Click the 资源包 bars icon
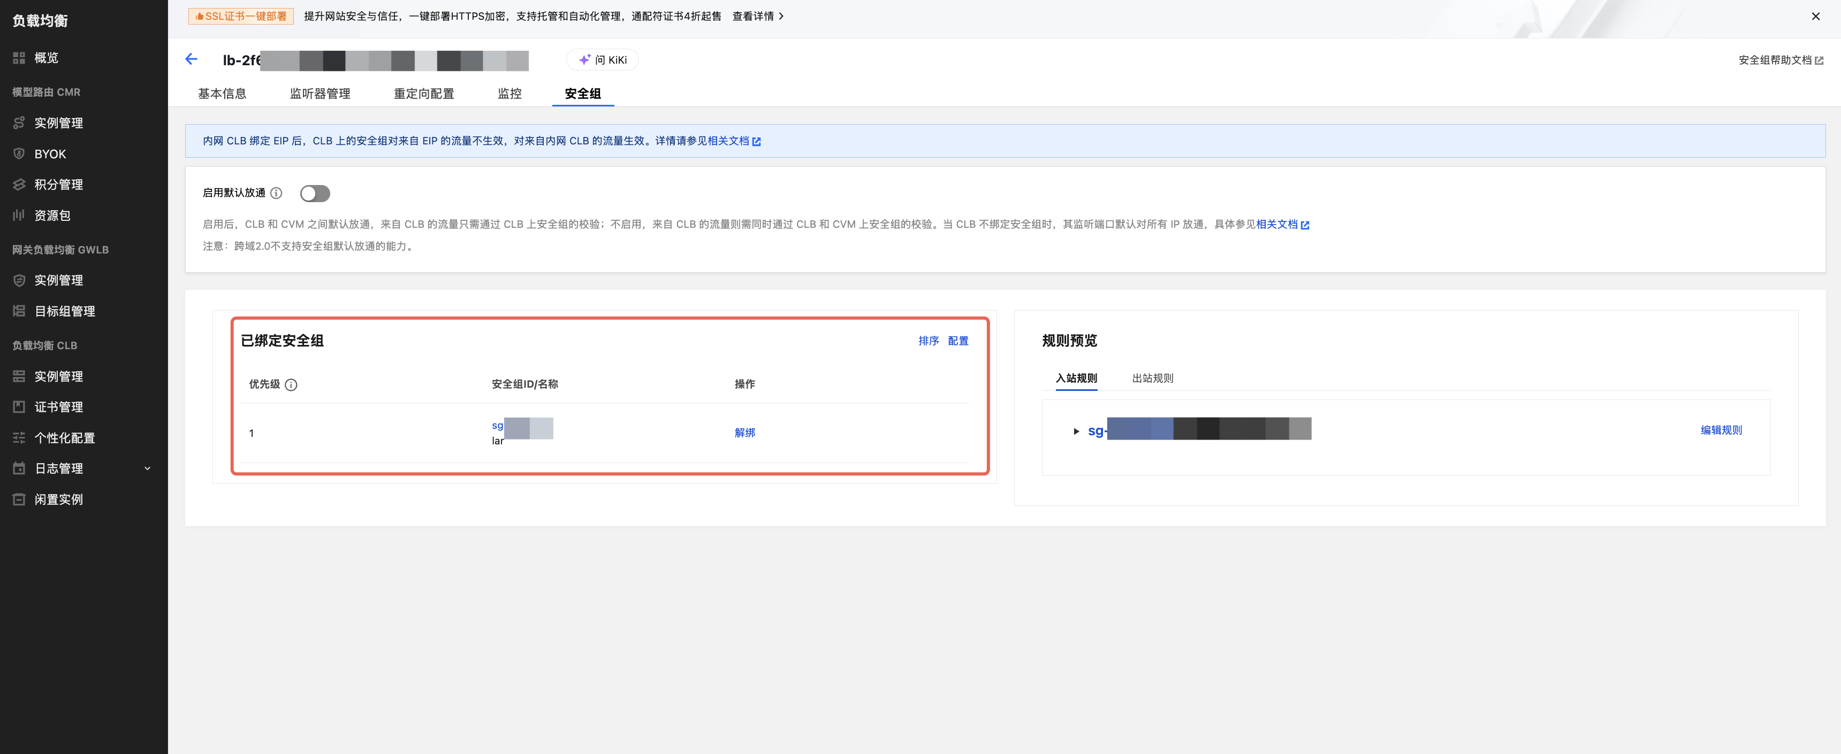 coord(19,215)
